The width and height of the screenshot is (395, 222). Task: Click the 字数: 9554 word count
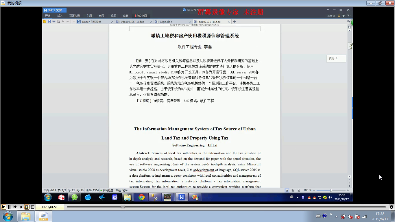tap(92, 190)
